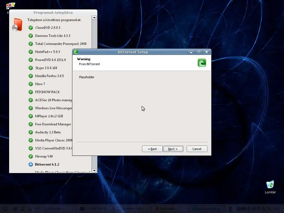
Task: Click the From BitTorrent subtitle text
Action: click(x=90, y=64)
